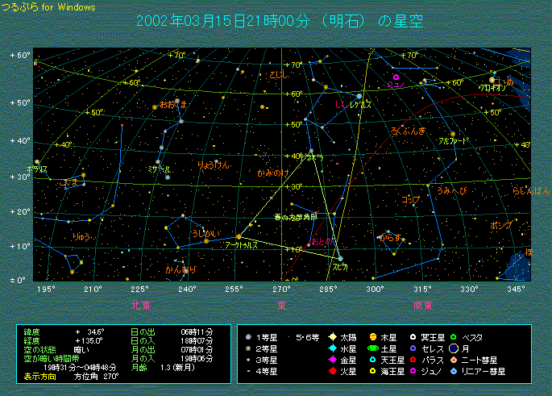The width and height of the screenshot is (552, 396).
Task: Select the Venus (金星) magenta diamond icon
Action: coord(332,360)
